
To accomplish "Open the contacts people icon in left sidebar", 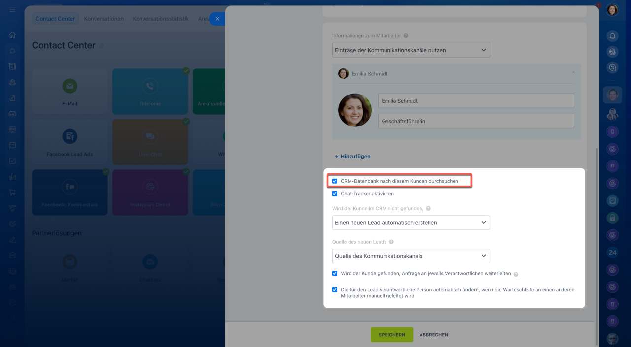I will (x=12, y=82).
